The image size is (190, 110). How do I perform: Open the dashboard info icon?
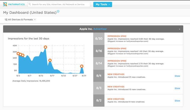[x=58, y=11]
